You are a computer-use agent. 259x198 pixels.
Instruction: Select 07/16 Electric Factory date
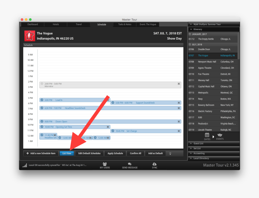[x=213, y=111]
